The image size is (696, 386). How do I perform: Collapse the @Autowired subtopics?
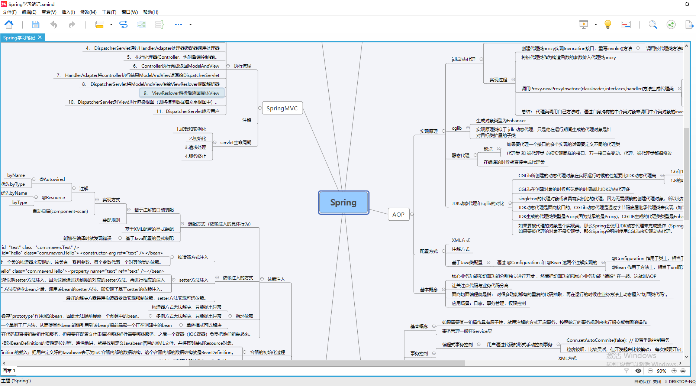coord(34,179)
